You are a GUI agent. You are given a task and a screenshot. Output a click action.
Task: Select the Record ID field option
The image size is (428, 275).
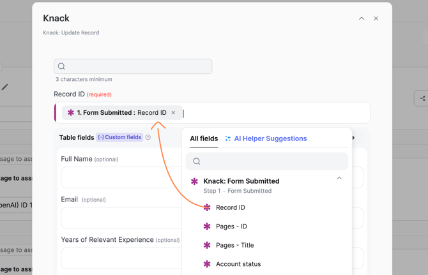click(231, 207)
